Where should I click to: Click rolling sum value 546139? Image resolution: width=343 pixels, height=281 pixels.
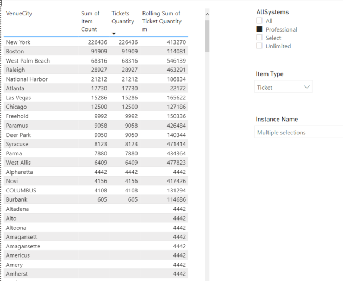click(176, 60)
